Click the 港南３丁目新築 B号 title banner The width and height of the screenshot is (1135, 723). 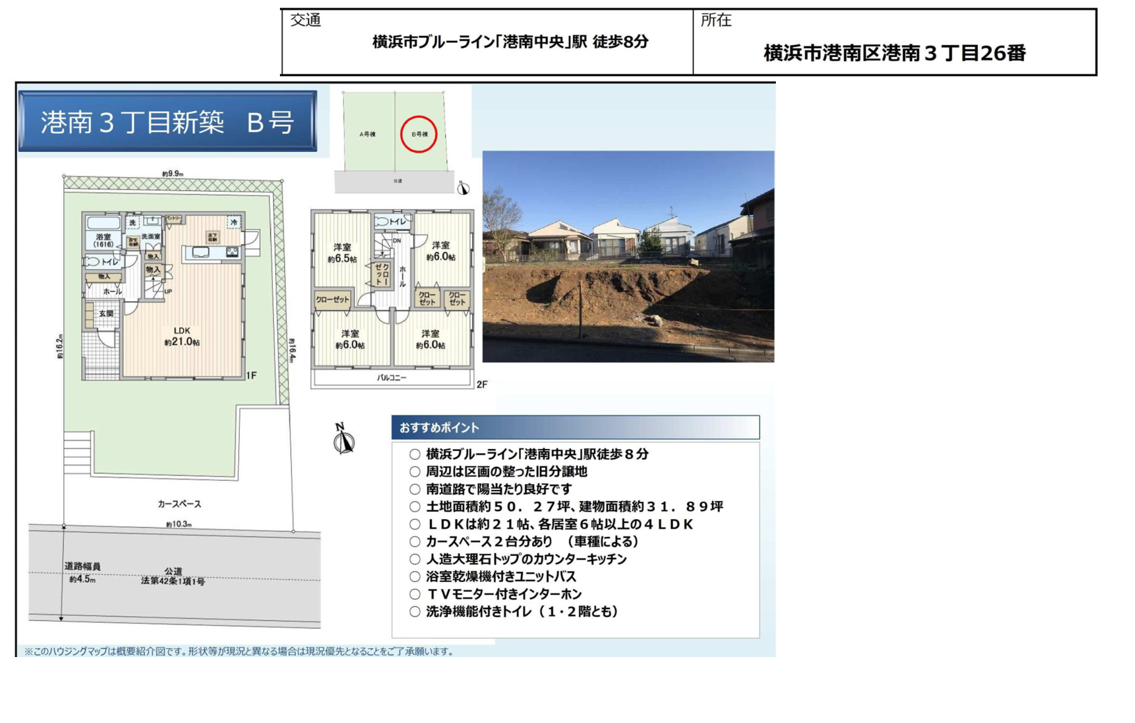coord(167,122)
